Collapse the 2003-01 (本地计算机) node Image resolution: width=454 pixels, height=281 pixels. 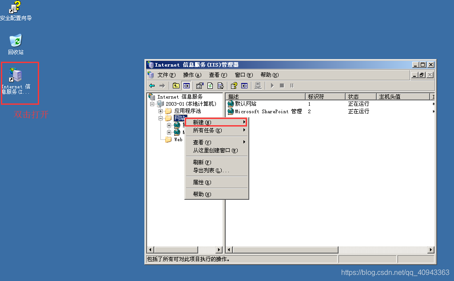pyautogui.click(x=152, y=104)
